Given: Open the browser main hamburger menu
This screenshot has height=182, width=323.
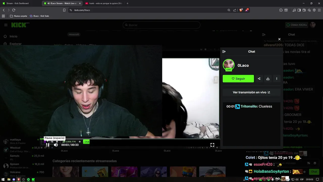Looking at the screenshot, I should (x=319, y=10).
